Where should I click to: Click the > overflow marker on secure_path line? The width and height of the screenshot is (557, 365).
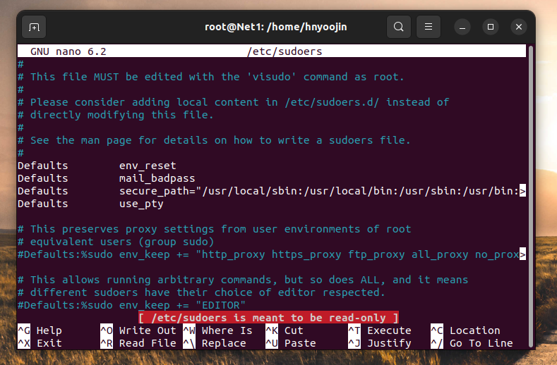coord(522,191)
